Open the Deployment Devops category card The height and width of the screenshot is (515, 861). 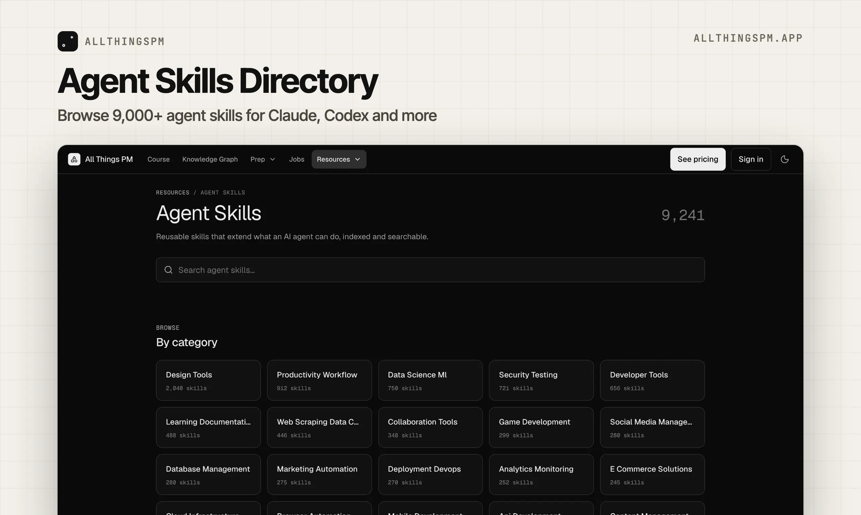pyautogui.click(x=430, y=475)
